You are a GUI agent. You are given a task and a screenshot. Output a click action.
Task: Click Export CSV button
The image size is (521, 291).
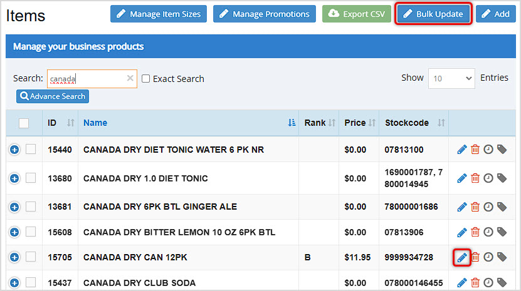(357, 14)
